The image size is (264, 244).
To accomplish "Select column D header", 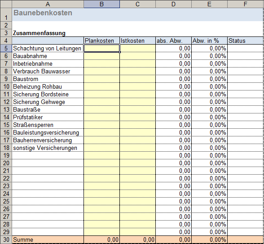I will [x=173, y=4].
